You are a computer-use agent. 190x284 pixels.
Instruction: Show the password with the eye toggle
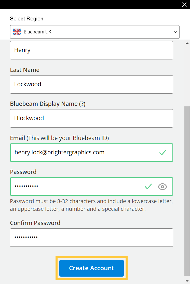click(x=162, y=187)
